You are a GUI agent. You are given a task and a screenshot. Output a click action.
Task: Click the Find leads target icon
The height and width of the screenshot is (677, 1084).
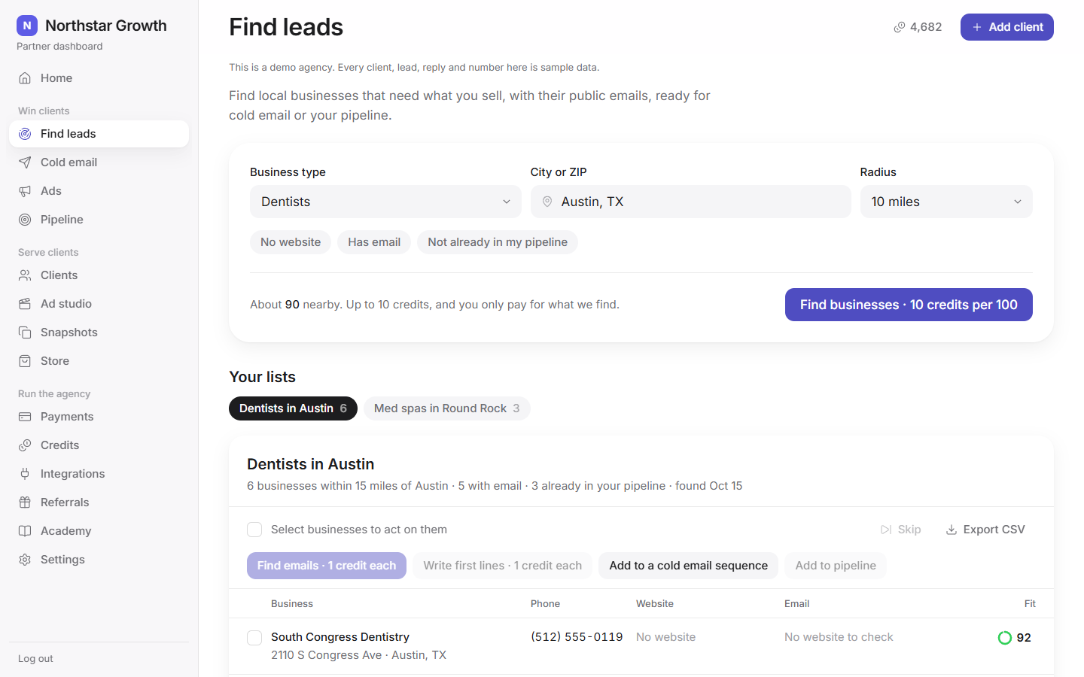click(x=25, y=134)
